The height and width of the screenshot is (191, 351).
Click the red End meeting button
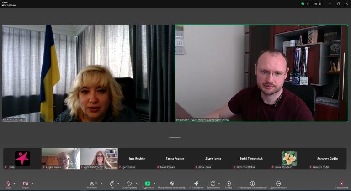[341, 183]
